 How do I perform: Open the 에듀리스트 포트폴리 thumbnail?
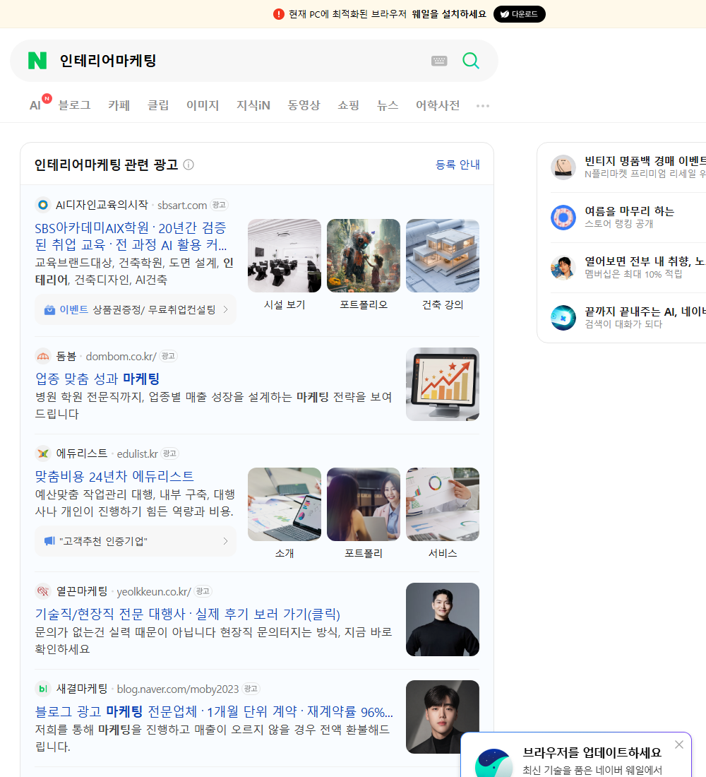click(x=364, y=504)
